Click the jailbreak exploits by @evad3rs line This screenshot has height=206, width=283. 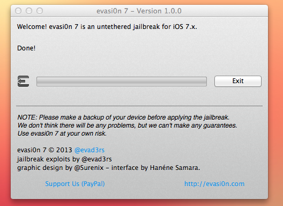(64, 159)
